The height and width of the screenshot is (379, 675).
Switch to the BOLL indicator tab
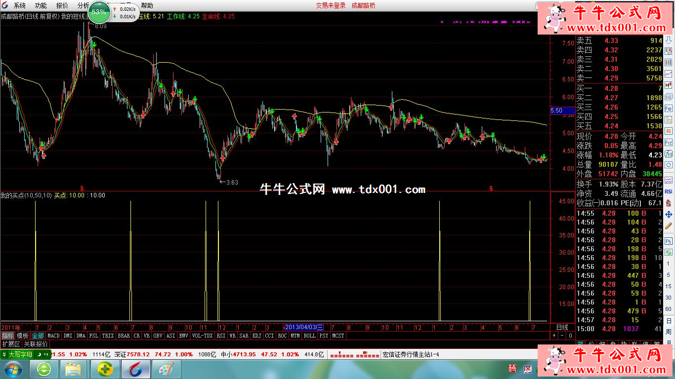[309, 336]
